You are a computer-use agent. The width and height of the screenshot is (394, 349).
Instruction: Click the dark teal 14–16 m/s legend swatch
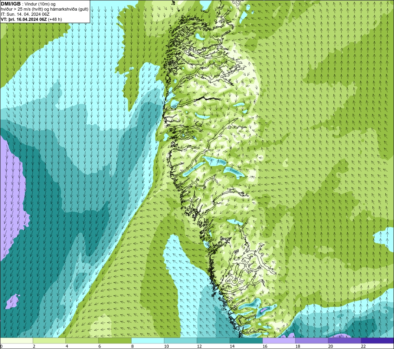tap(246, 340)
